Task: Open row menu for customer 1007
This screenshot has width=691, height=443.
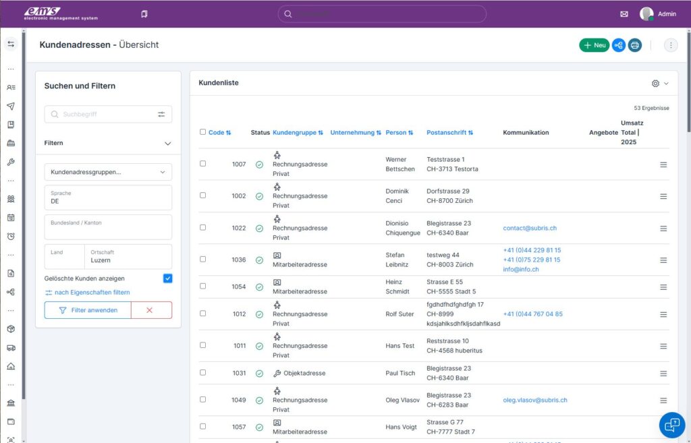Action: click(x=663, y=165)
